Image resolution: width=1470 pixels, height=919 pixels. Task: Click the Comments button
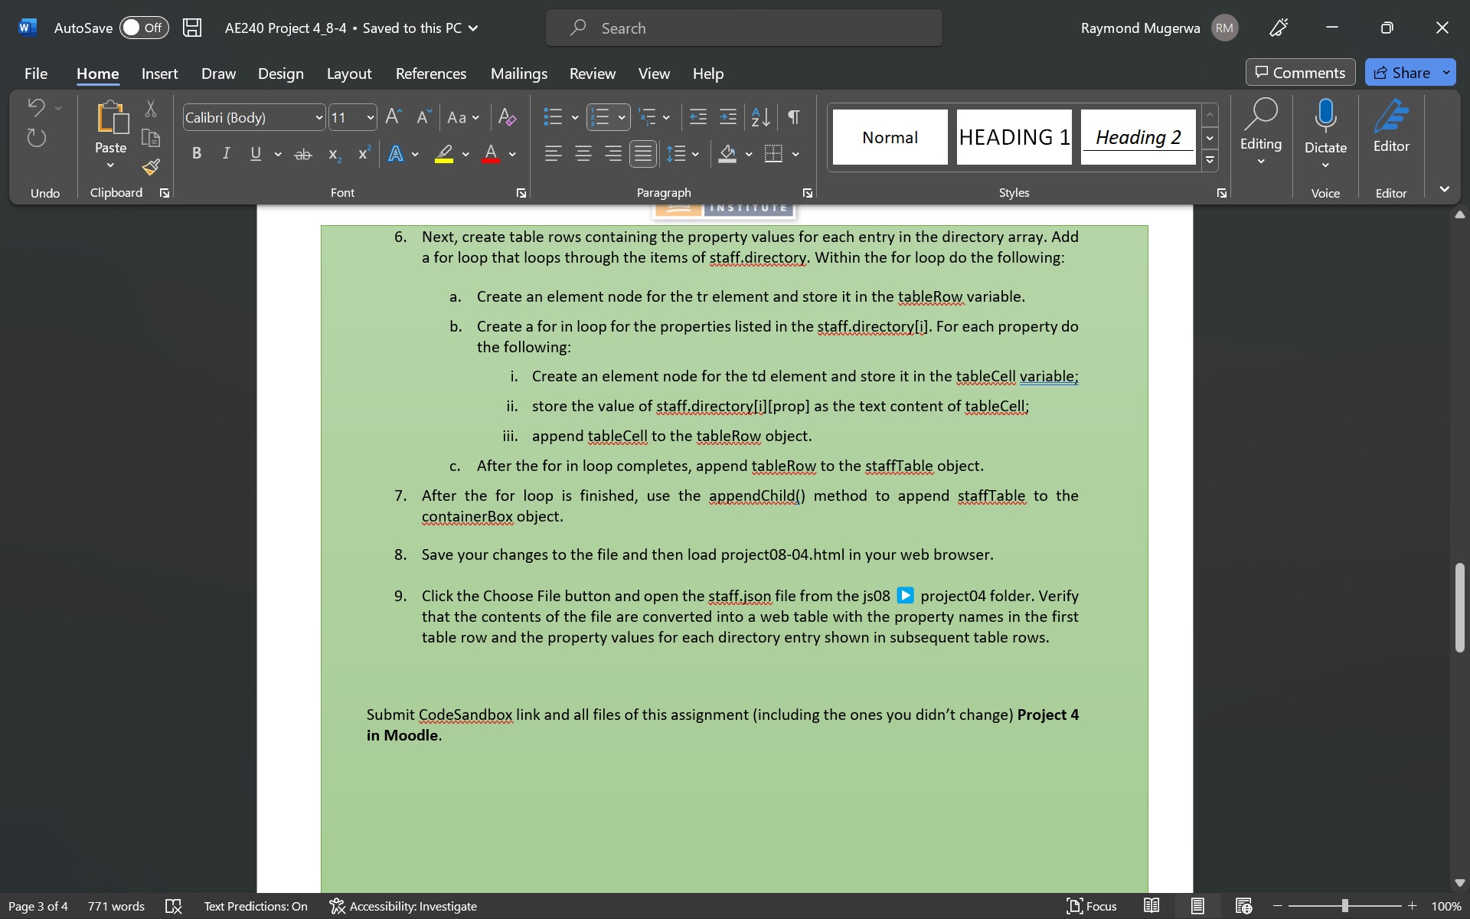[x=1300, y=73]
